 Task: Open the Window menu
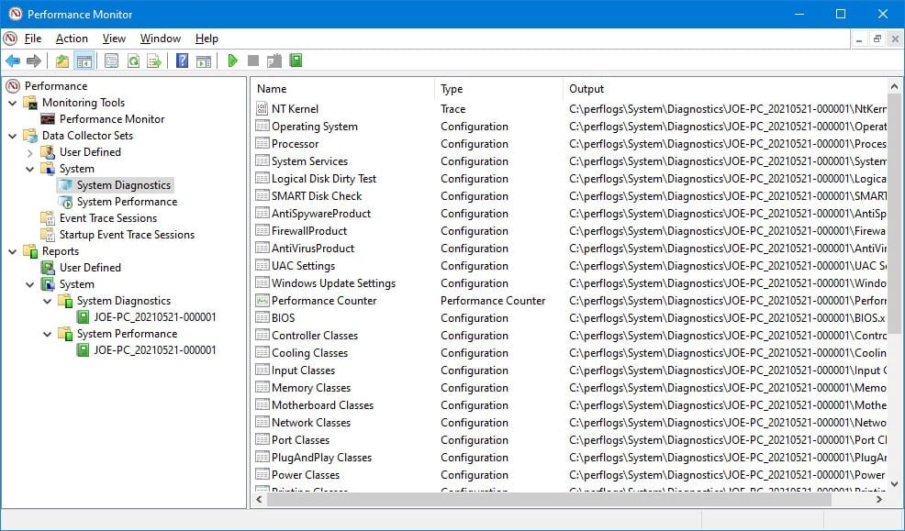[x=160, y=39]
